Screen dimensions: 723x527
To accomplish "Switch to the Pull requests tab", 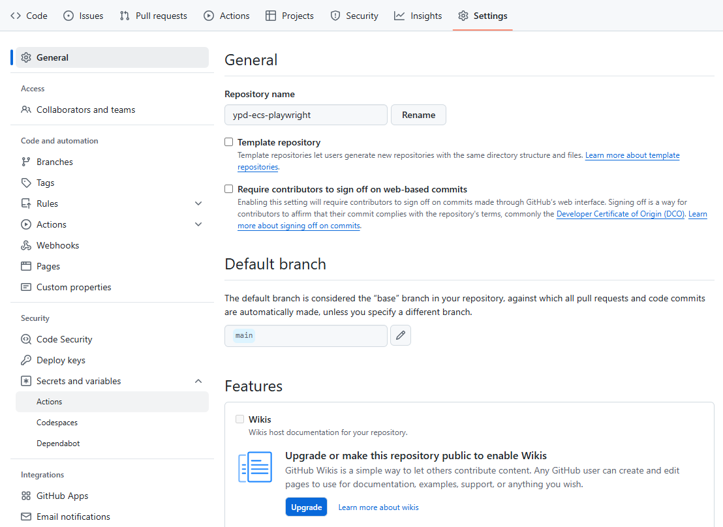I will click(x=153, y=16).
